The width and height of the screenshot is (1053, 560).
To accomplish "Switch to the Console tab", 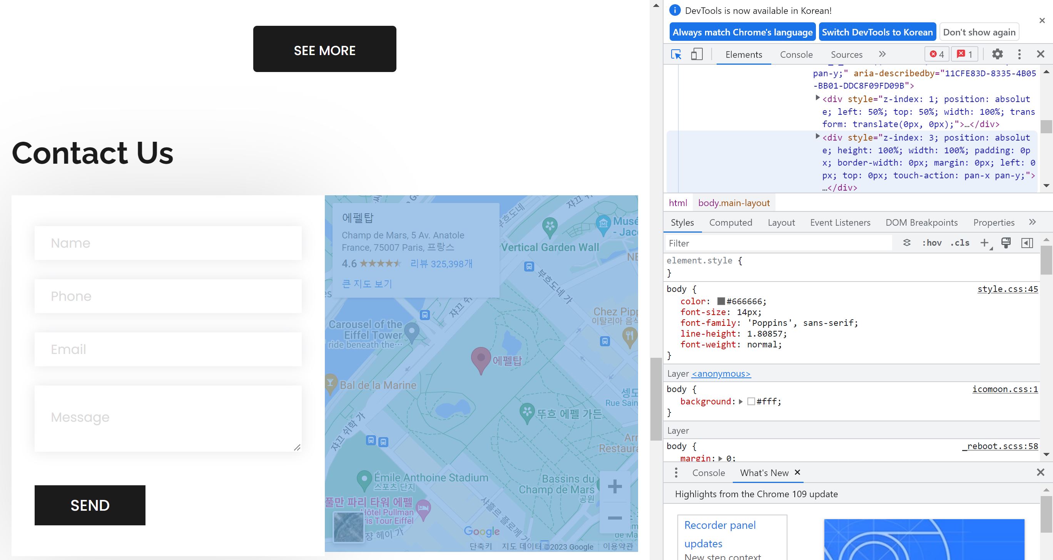I will 796,54.
